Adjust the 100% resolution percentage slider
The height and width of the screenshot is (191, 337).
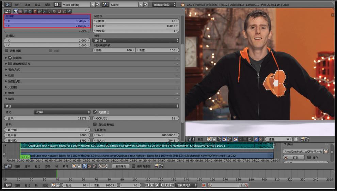coord(47,31)
